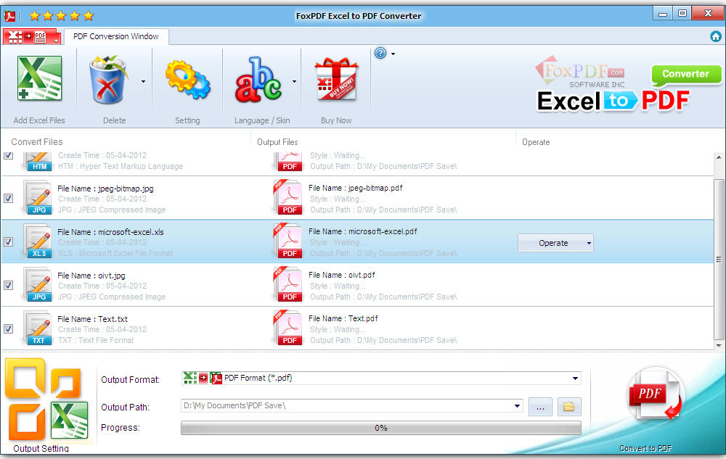Image resolution: width=726 pixels, height=459 pixels.
Task: Click the Output Setting Office logo
Action: 46,400
